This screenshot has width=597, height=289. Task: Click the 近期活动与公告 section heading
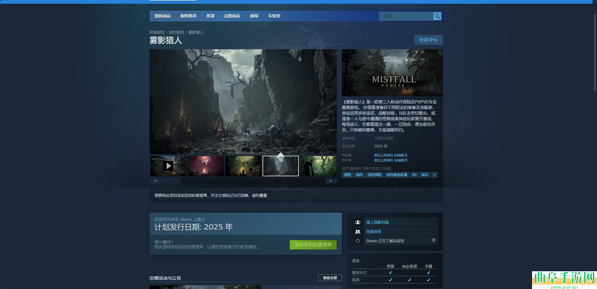coord(165,278)
